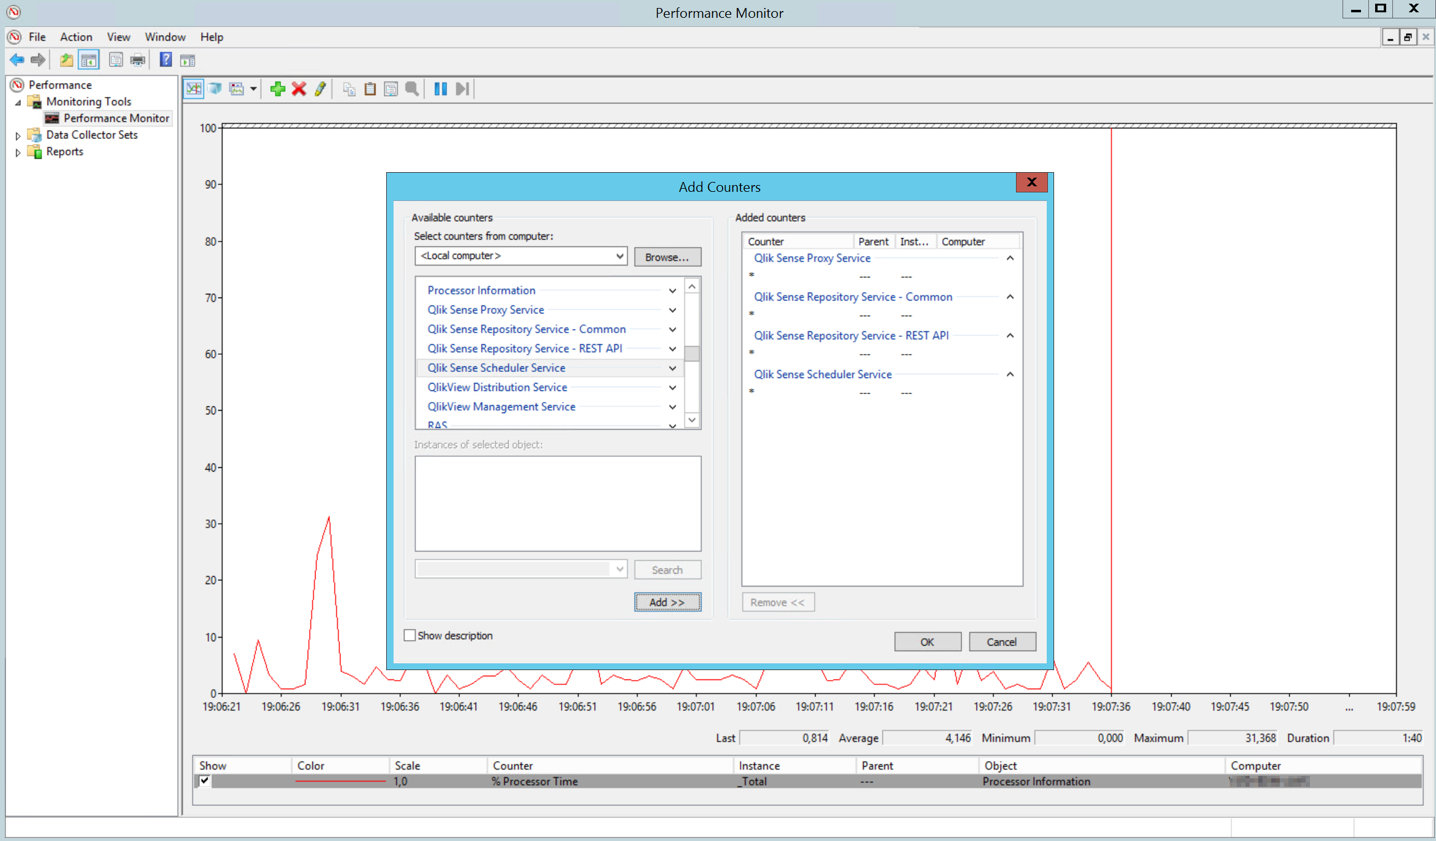Image resolution: width=1436 pixels, height=841 pixels.
Task: Click the Add button to add counters
Action: (x=666, y=602)
